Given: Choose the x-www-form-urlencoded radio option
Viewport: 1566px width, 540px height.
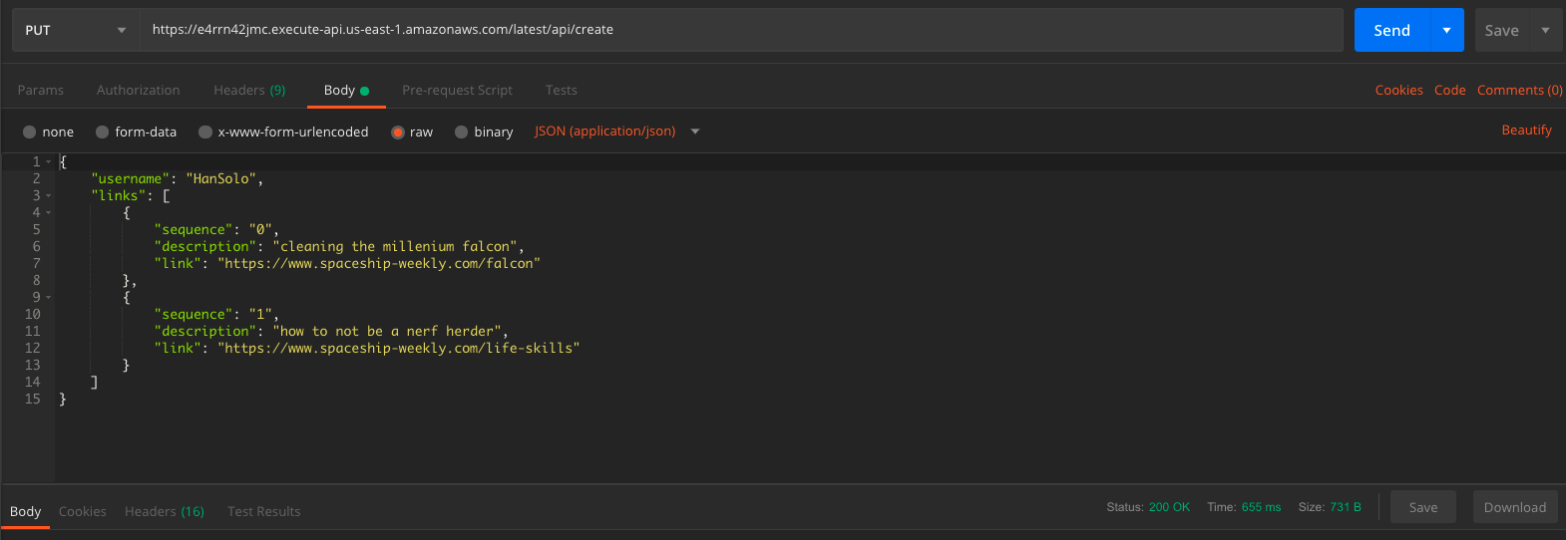Looking at the screenshot, I should [x=205, y=132].
